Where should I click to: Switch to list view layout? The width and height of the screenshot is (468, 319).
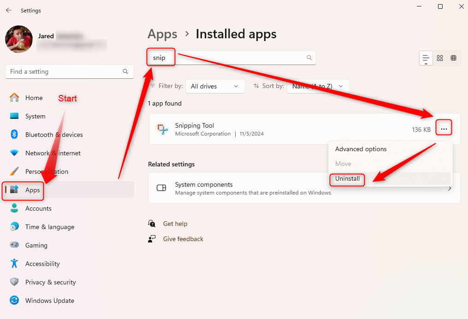tap(425, 58)
